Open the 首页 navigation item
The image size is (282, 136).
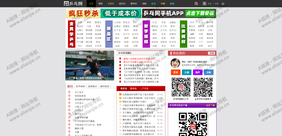click(x=91, y=4)
